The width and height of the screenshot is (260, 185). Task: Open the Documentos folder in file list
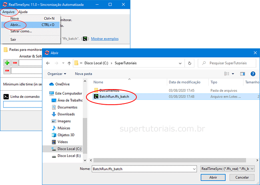(109, 90)
